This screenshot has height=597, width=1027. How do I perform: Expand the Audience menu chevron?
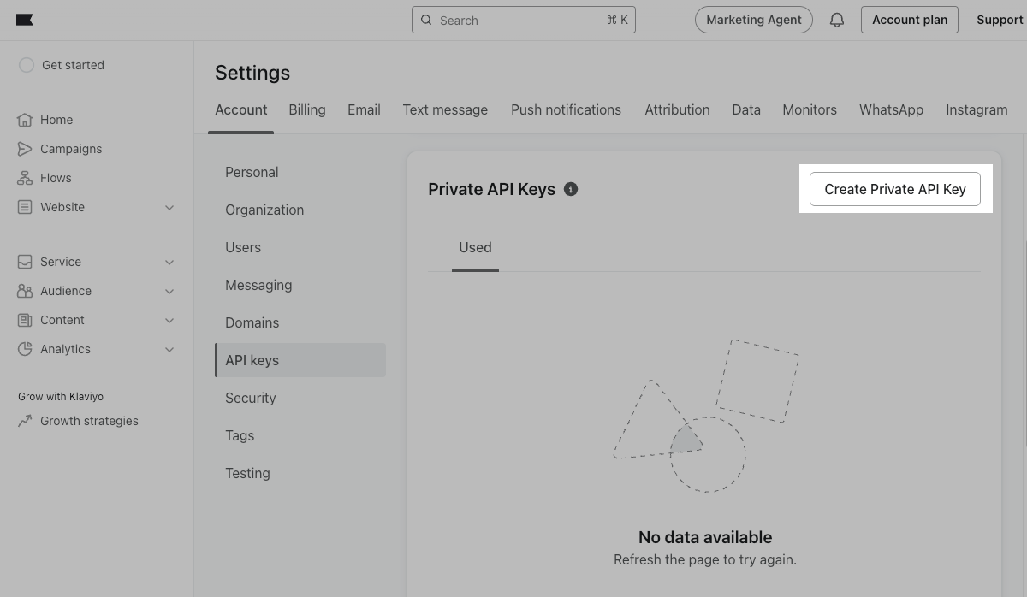point(169,291)
